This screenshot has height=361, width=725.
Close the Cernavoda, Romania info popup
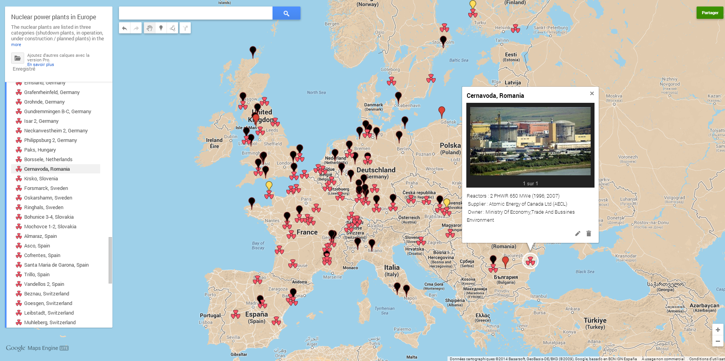[x=592, y=93]
